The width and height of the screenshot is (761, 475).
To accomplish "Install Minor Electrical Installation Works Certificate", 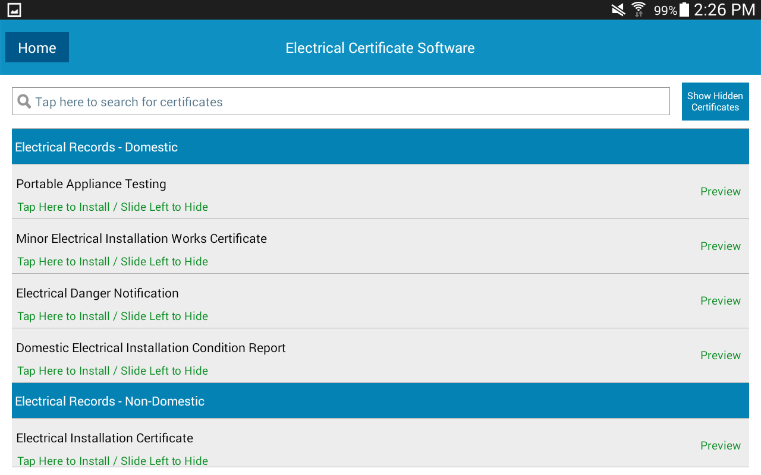I will [113, 262].
